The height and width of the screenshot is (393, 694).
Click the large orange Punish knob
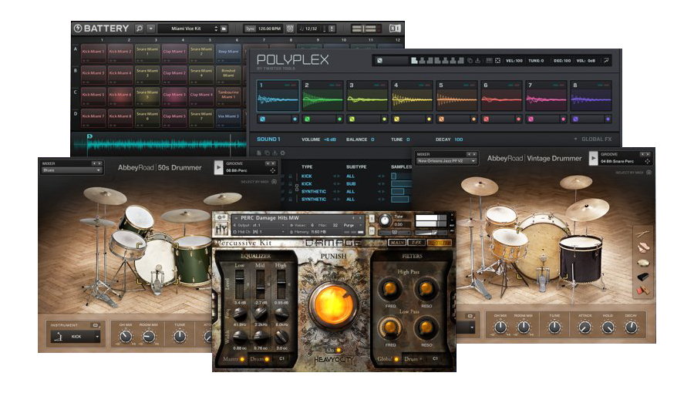(x=334, y=304)
